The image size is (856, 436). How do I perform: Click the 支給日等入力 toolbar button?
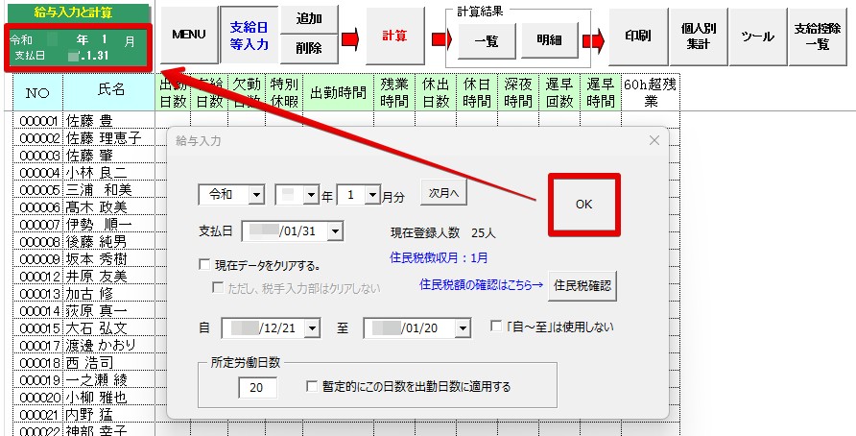tap(249, 35)
